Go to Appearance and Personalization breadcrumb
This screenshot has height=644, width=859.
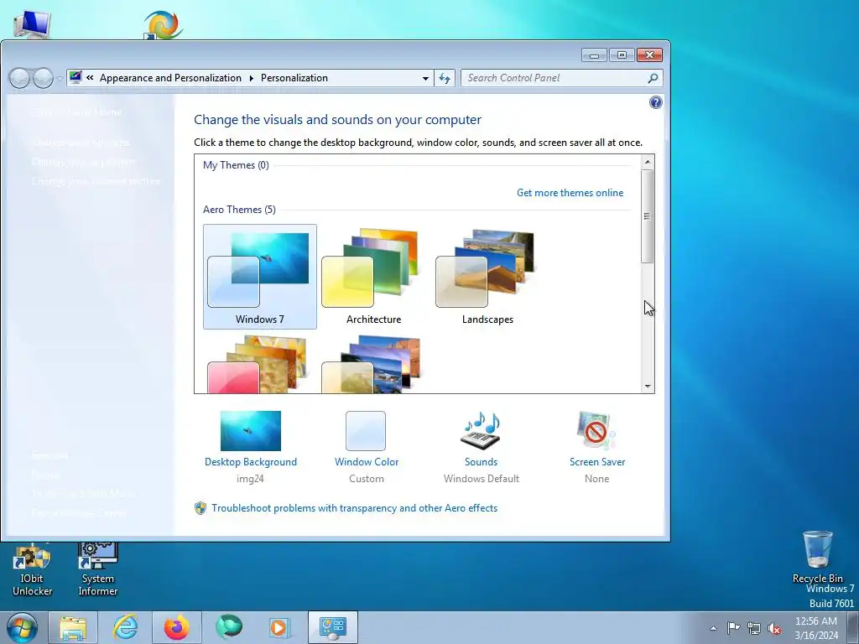pos(170,78)
